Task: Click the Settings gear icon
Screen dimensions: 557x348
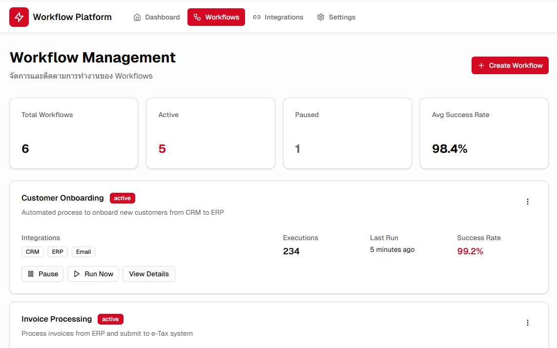Action: (x=321, y=17)
